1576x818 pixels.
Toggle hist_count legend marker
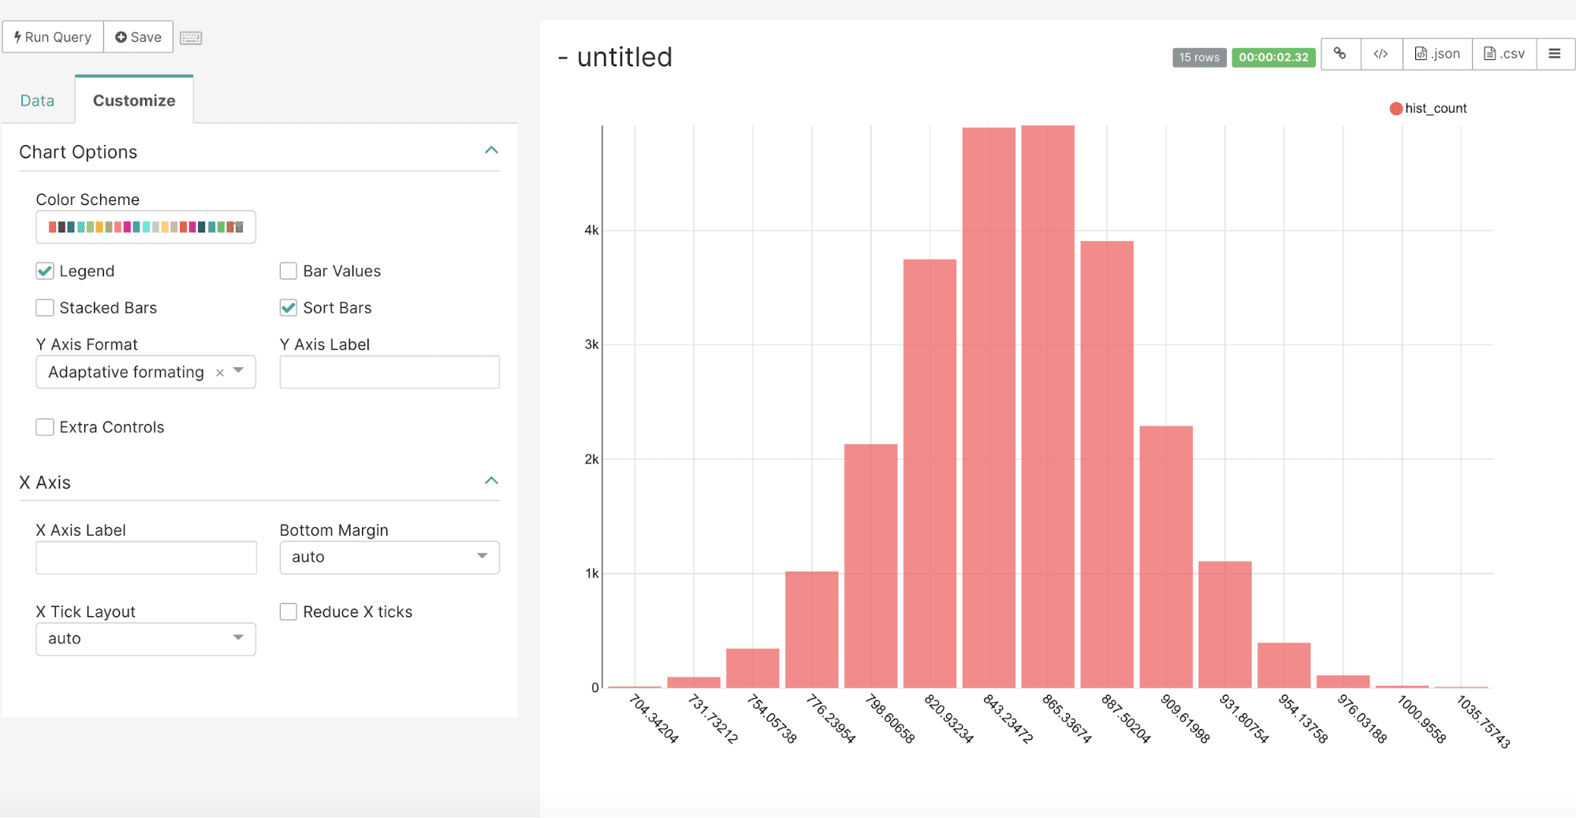pyautogui.click(x=1395, y=109)
